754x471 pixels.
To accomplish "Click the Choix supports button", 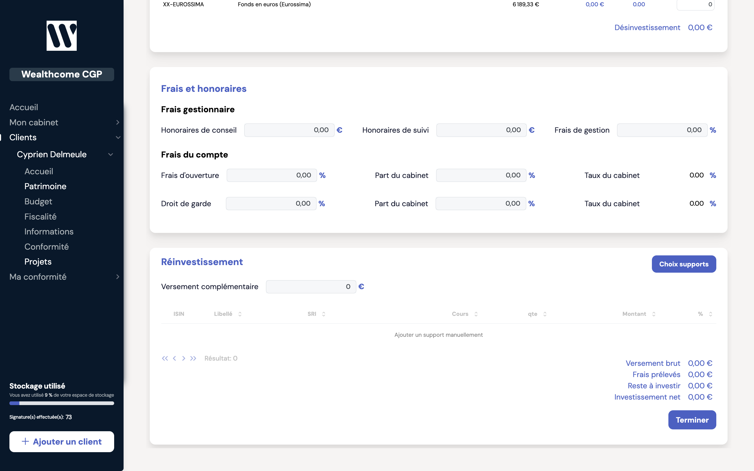I will tap(684, 264).
